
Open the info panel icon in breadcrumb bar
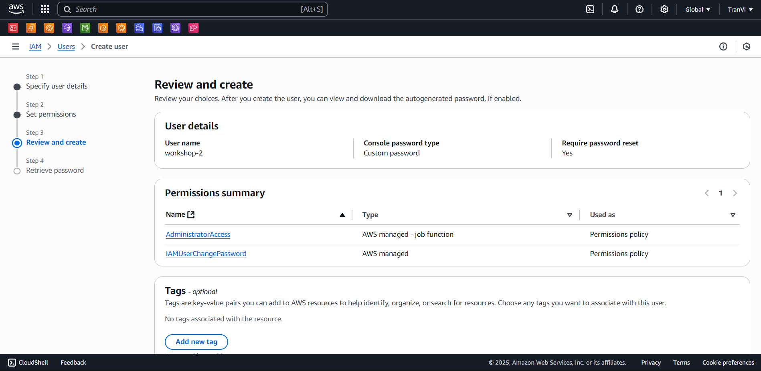tap(723, 46)
